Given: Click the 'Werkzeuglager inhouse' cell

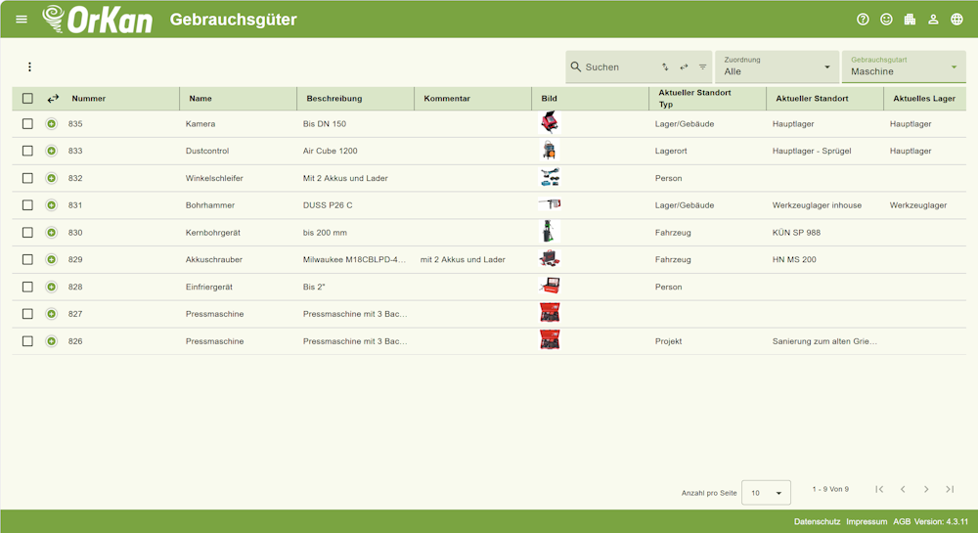Looking at the screenshot, I should 817,205.
